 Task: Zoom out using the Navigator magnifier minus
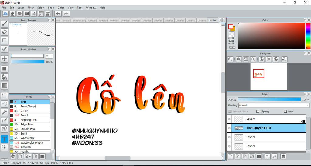pyautogui.click(x=253, y=59)
